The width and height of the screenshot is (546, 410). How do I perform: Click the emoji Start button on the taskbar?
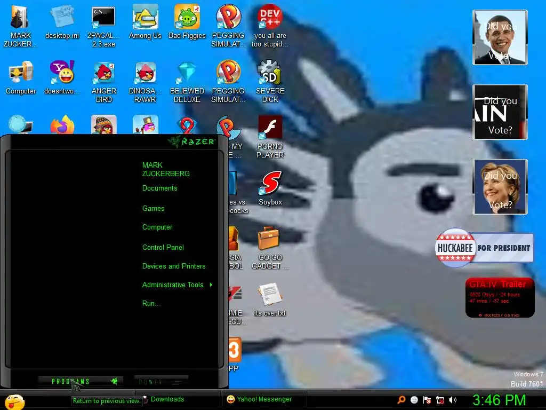click(x=14, y=401)
